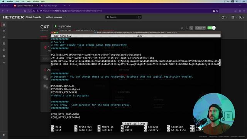Image resolution: width=247 pixels, height=139 pixels.
Task: Click the KONG_HTTP_PORT=8000 line
Action: (x=65, y=114)
